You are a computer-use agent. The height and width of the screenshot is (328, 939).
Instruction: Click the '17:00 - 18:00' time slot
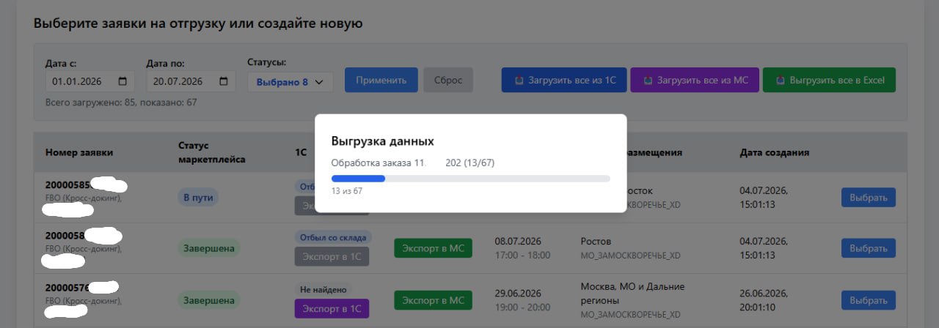(522, 255)
